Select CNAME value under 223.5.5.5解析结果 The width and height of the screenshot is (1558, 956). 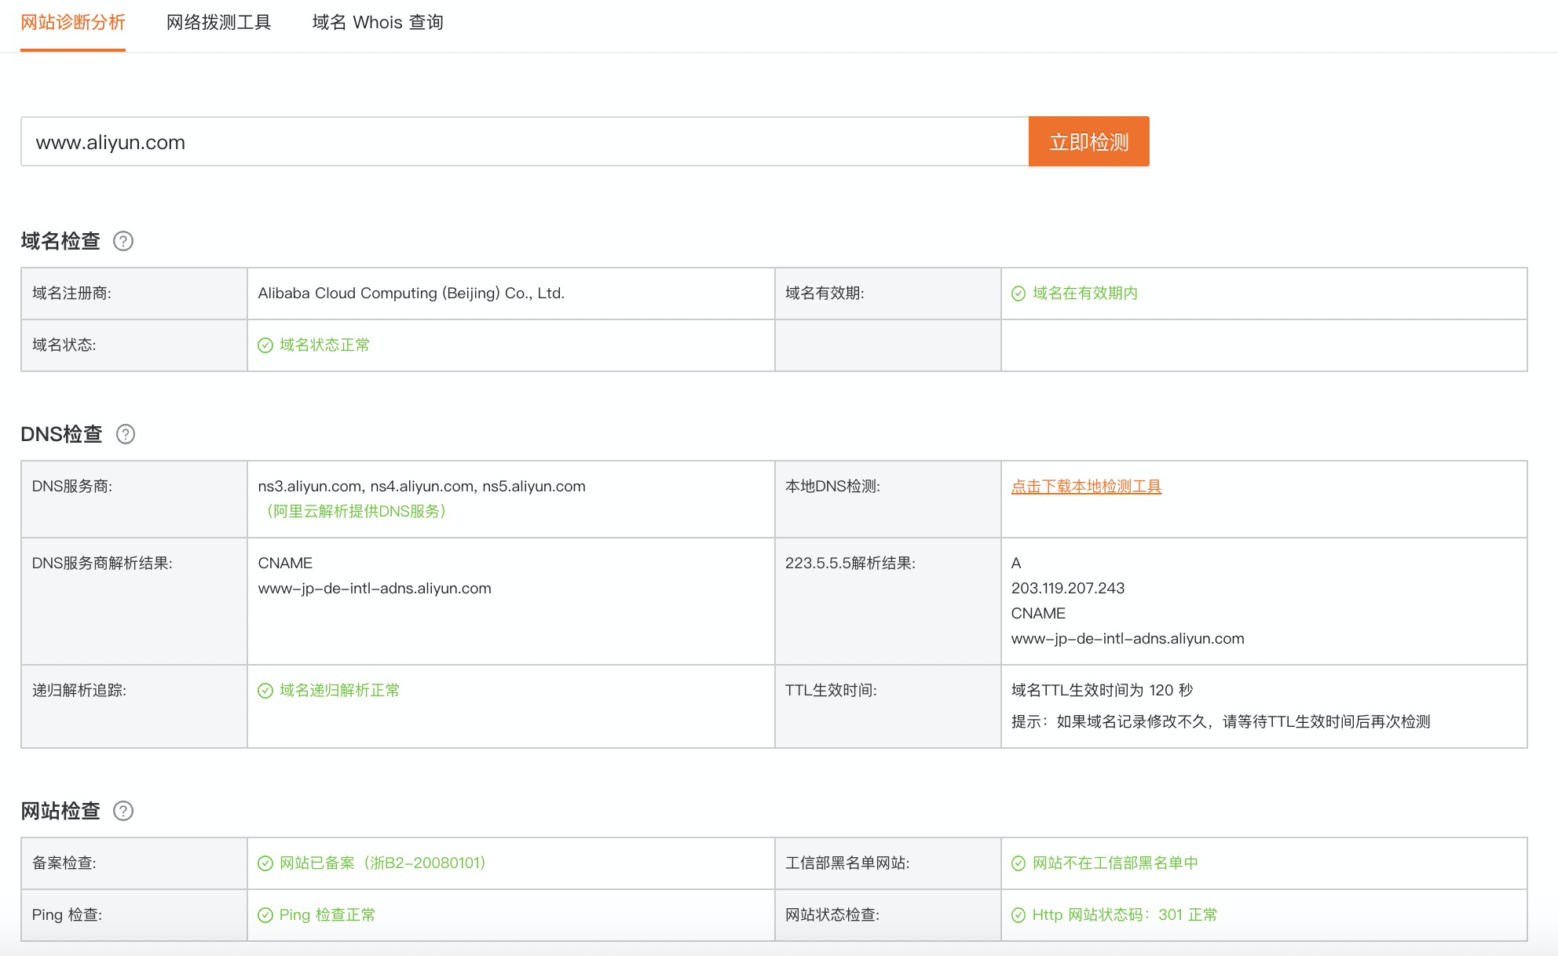pos(1128,639)
